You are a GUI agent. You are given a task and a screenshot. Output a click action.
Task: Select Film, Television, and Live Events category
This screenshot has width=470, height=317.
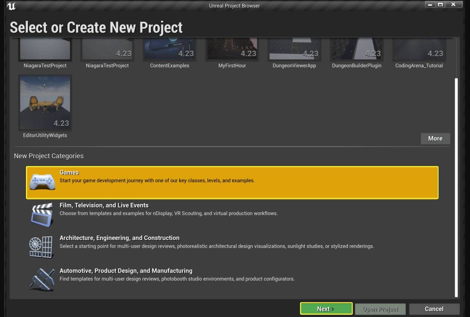pyautogui.click(x=232, y=215)
